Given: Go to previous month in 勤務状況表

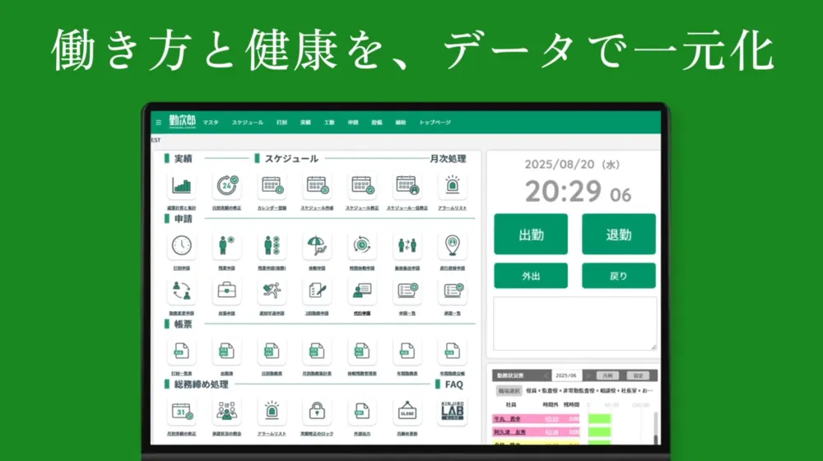Looking at the screenshot, I should [546, 376].
